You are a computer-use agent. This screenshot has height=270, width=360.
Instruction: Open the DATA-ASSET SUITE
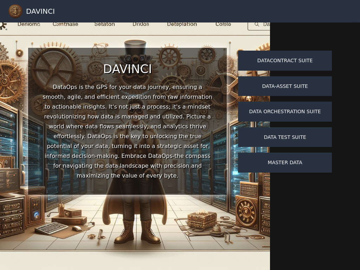click(285, 86)
